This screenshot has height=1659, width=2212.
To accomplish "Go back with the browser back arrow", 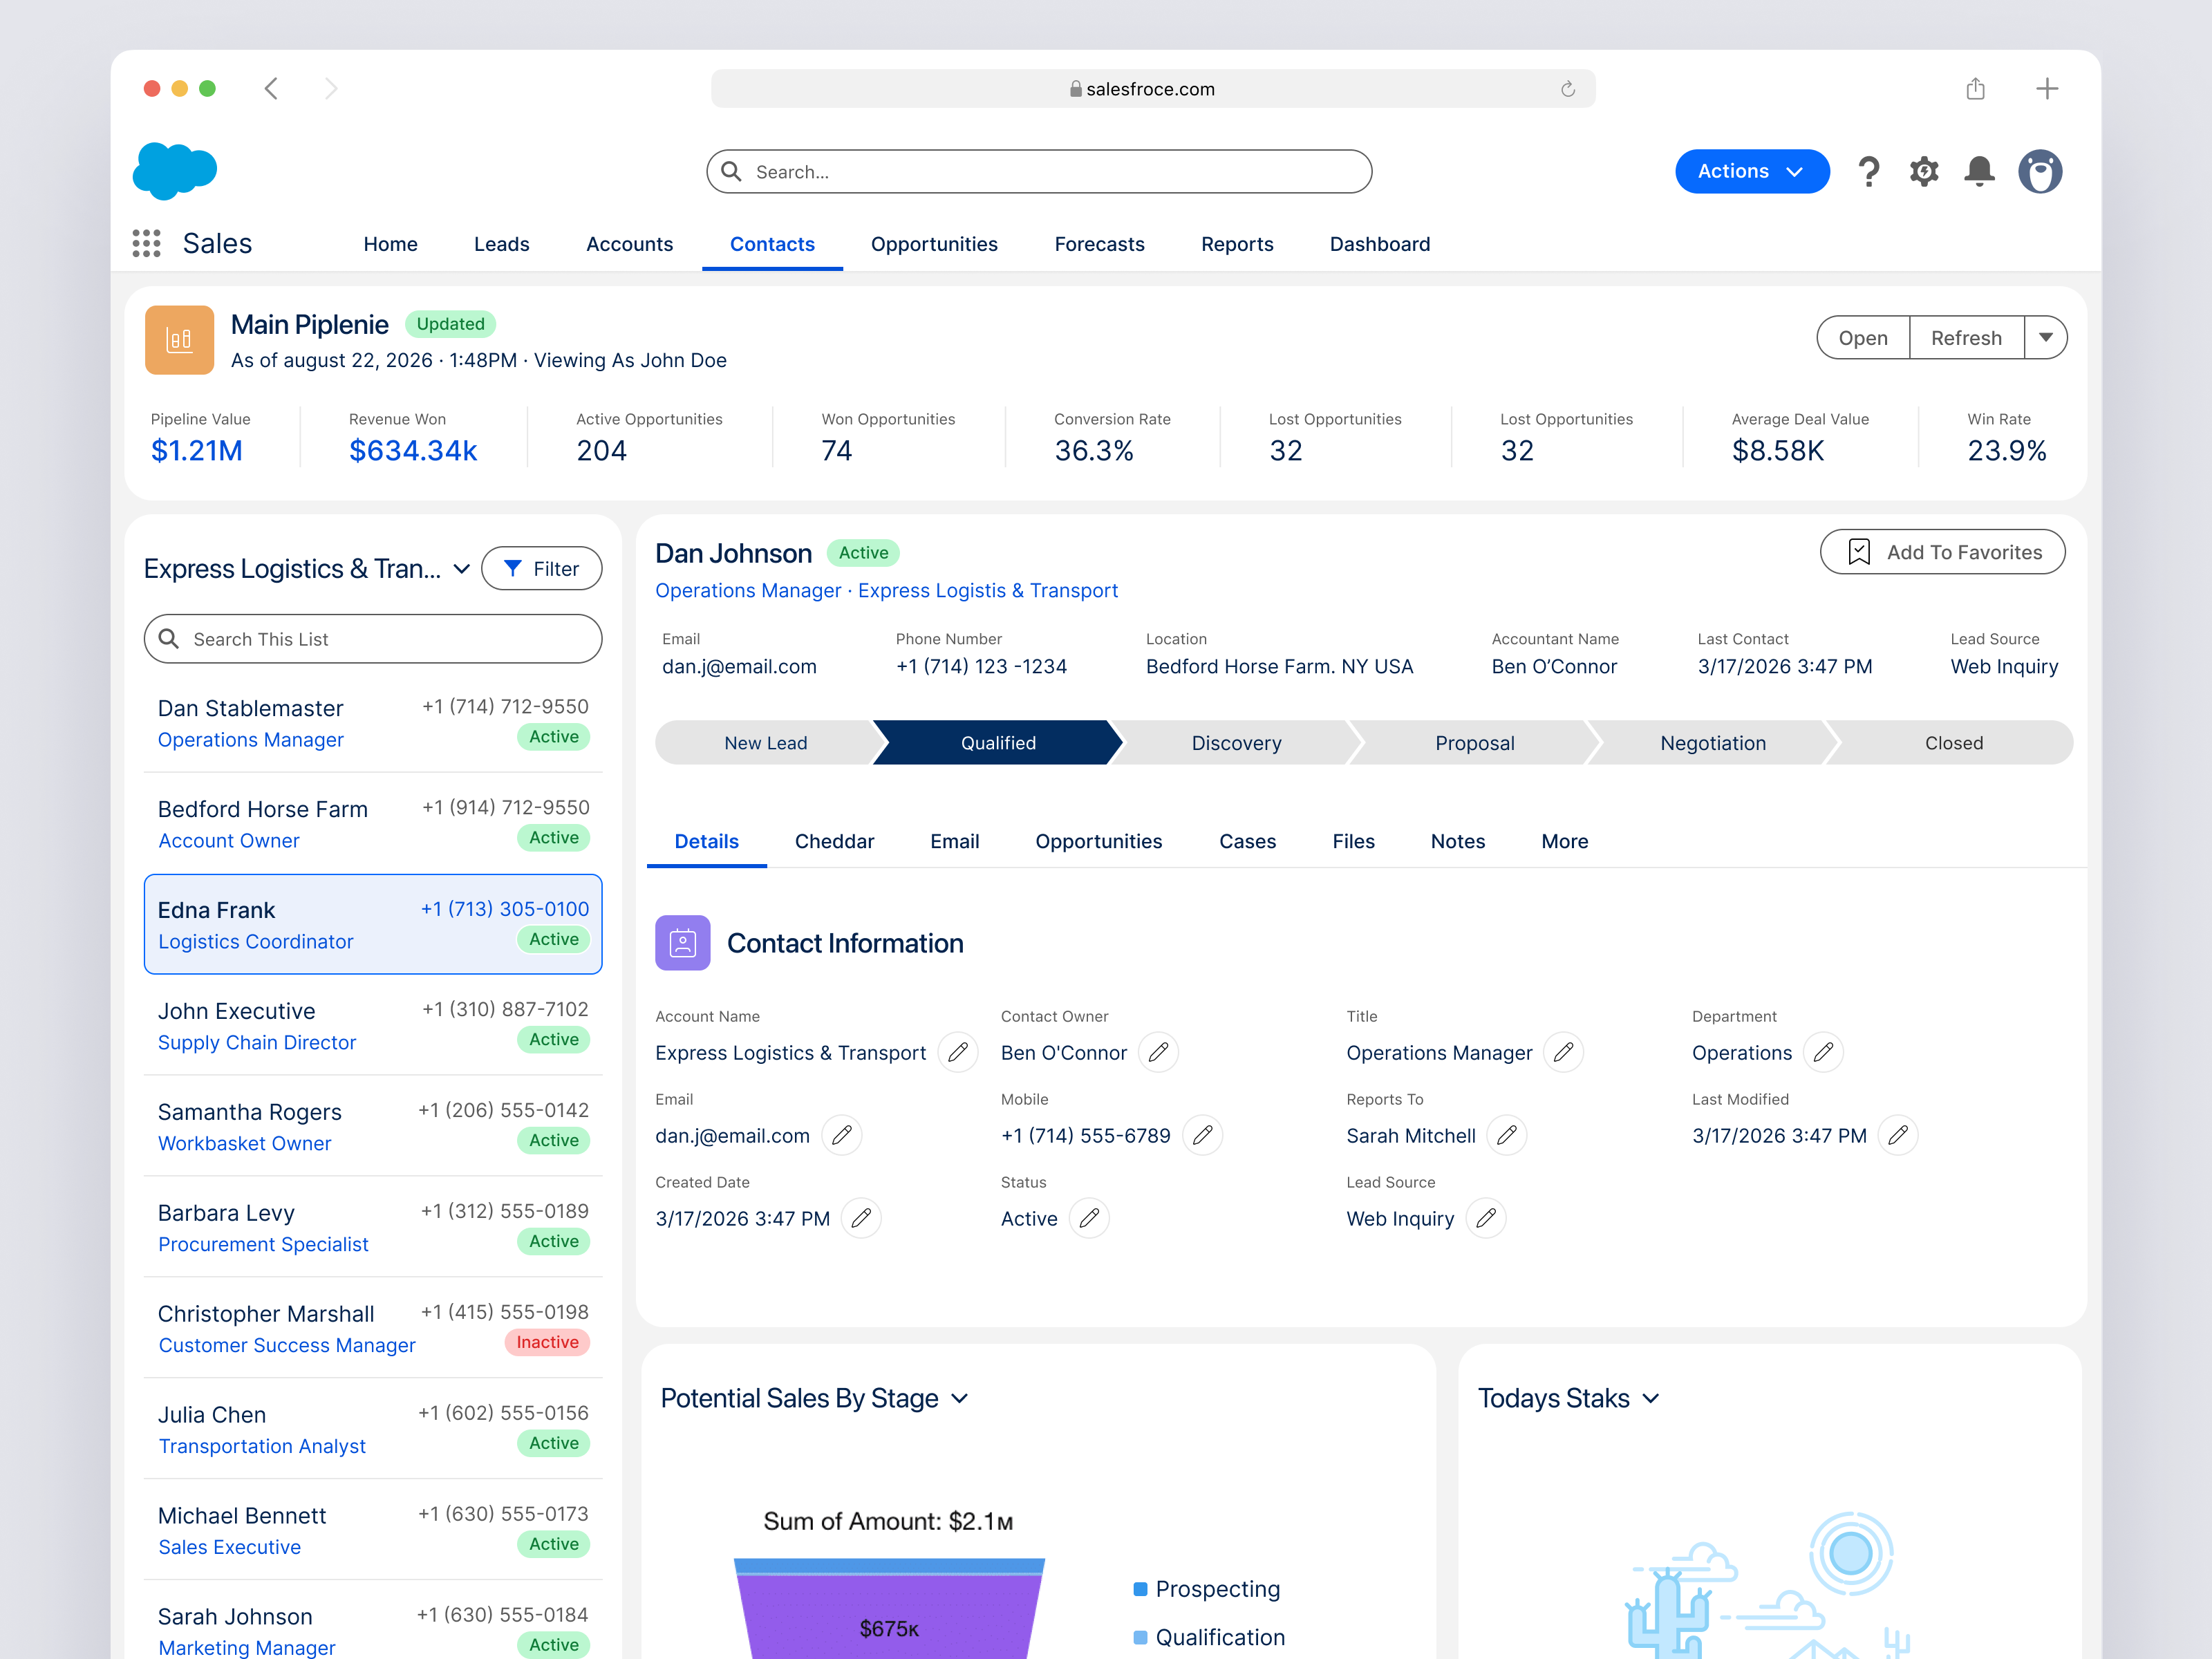I will [271, 89].
